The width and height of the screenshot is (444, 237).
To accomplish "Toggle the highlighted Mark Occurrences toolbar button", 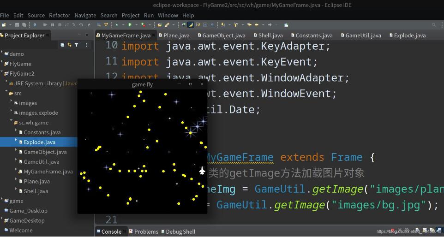I will (191, 25).
